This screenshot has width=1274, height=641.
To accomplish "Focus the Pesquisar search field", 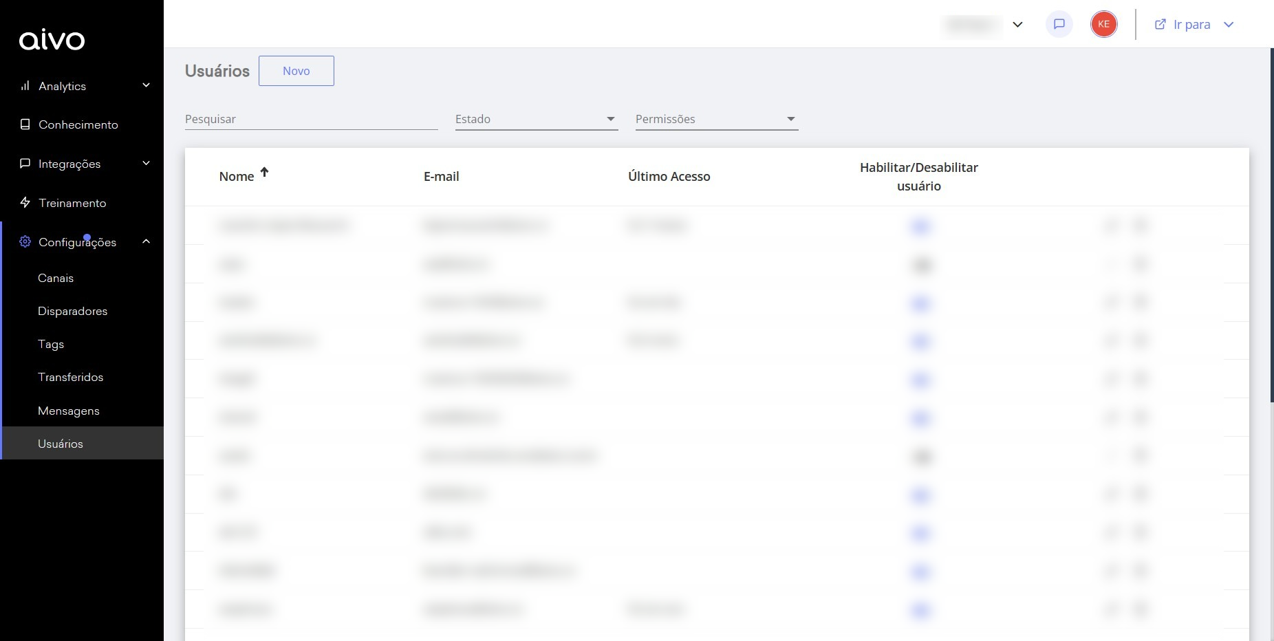I will (x=311, y=119).
